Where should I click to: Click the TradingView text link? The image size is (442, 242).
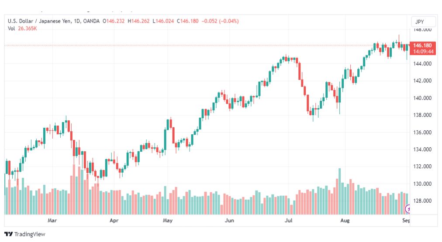click(29, 234)
